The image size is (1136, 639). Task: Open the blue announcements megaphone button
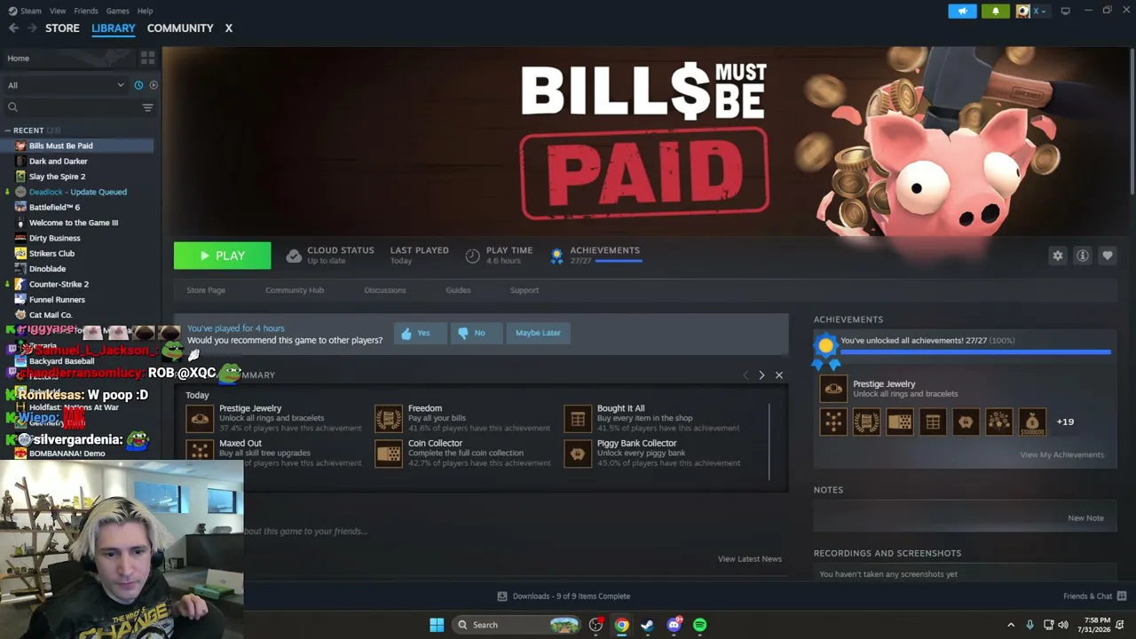coord(962,11)
